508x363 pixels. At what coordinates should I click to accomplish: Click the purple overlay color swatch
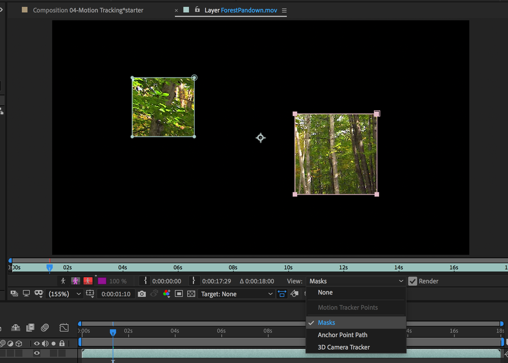(102, 281)
